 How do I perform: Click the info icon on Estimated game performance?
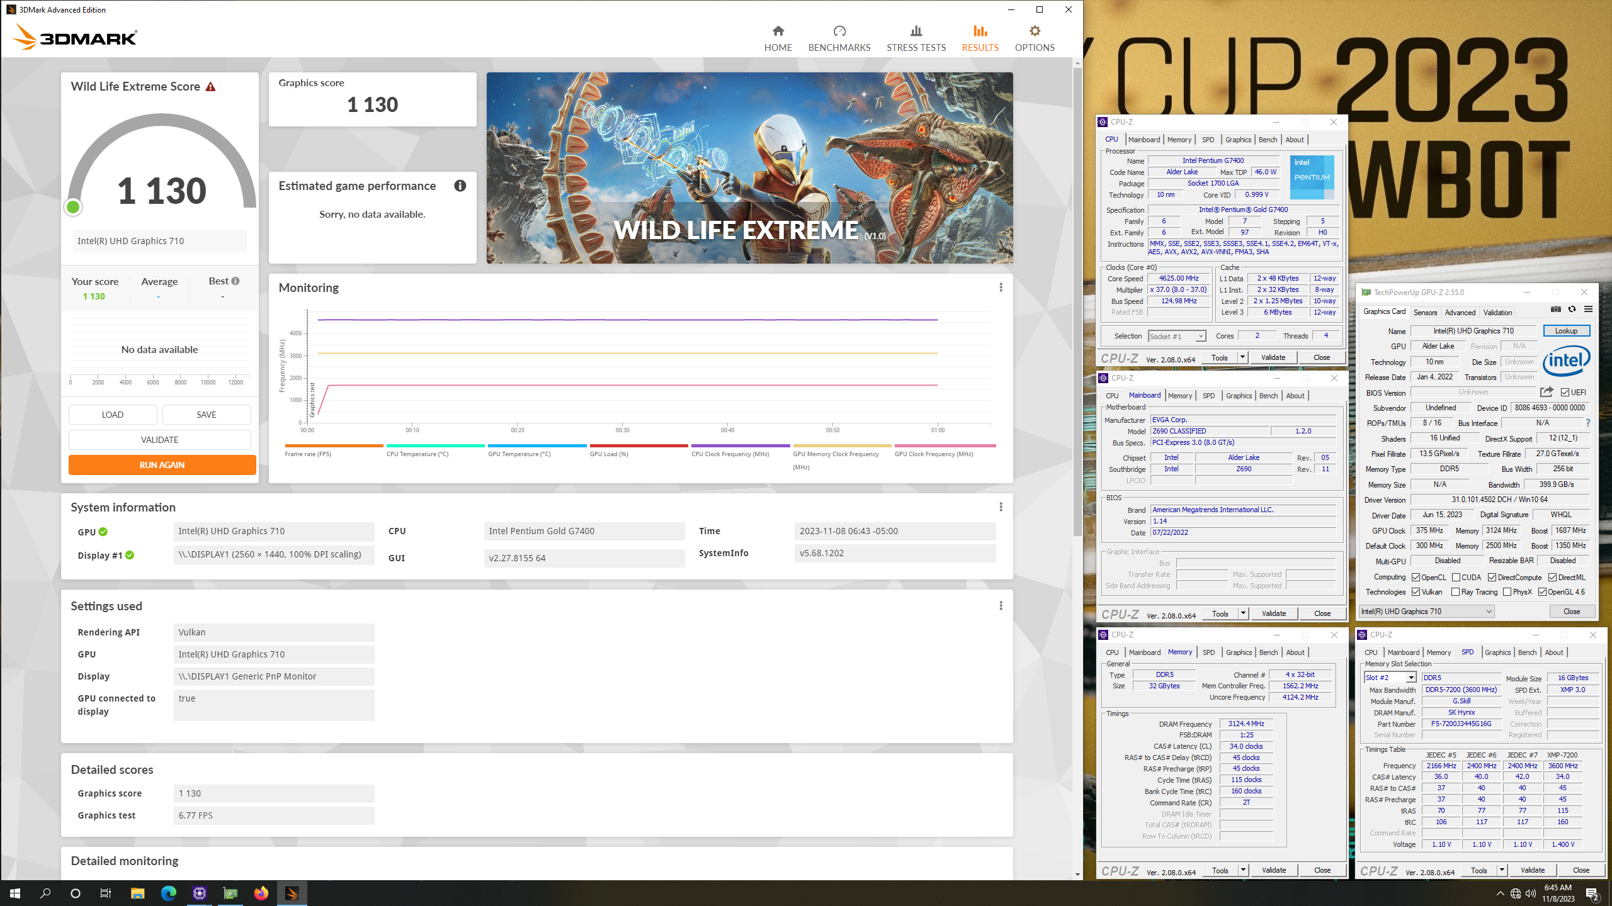(460, 186)
